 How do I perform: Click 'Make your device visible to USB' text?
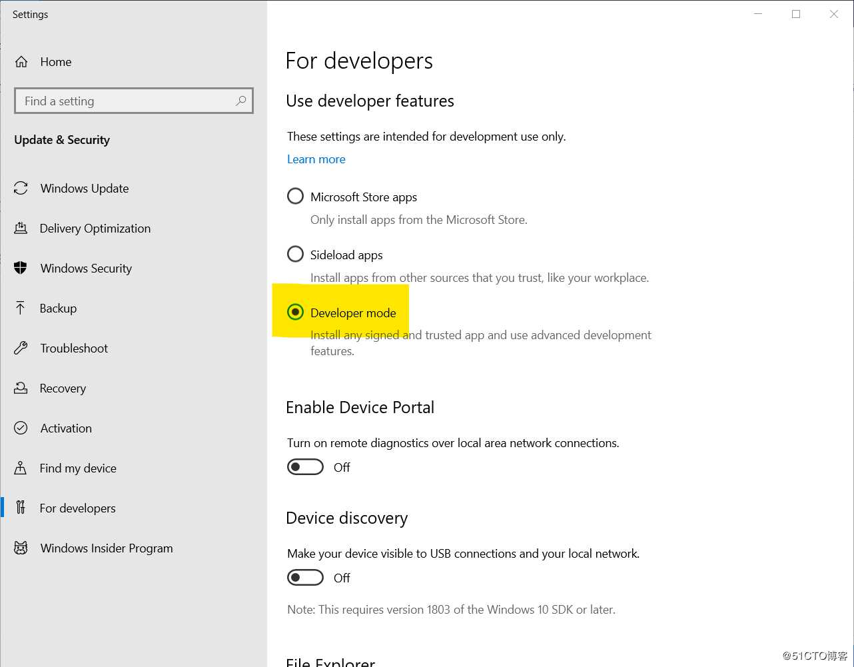463,554
